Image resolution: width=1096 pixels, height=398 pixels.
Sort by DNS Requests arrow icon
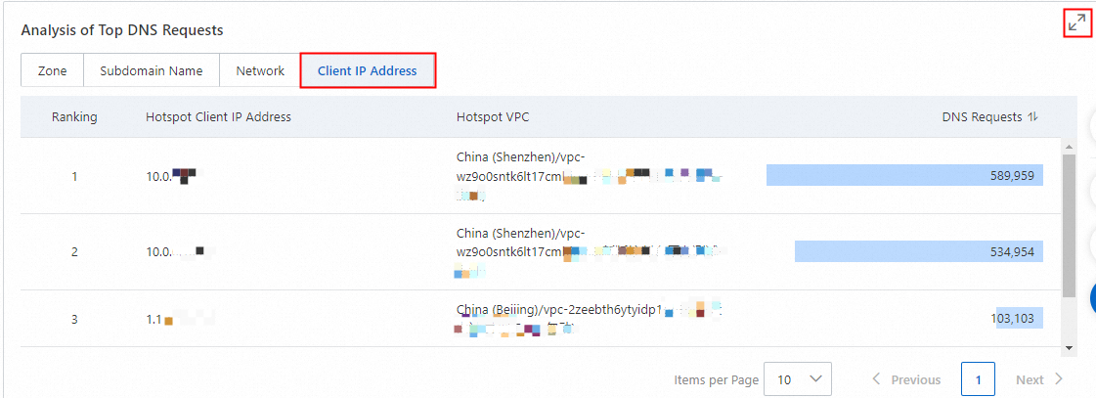(x=1032, y=117)
